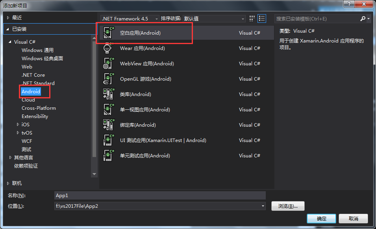Select the WCF category
Viewport: 376px width, 229px height.
(x=27, y=141)
